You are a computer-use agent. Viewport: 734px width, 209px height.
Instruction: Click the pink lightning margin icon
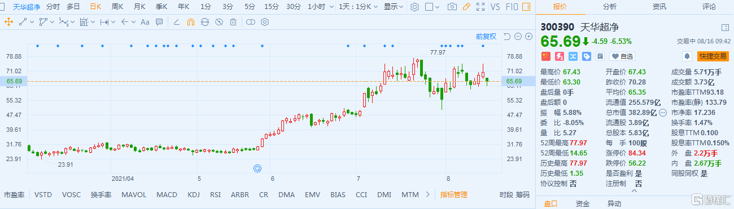tap(559, 56)
